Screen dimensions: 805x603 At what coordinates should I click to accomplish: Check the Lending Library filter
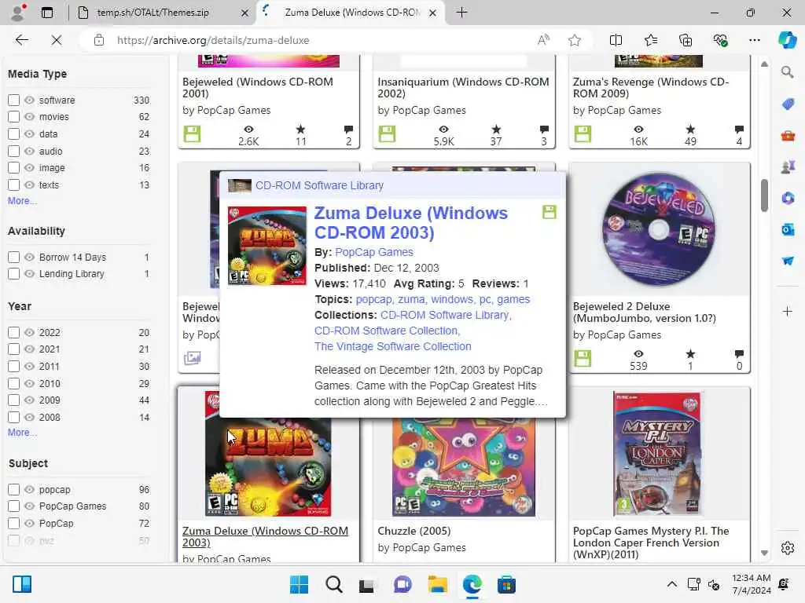pyautogui.click(x=14, y=274)
